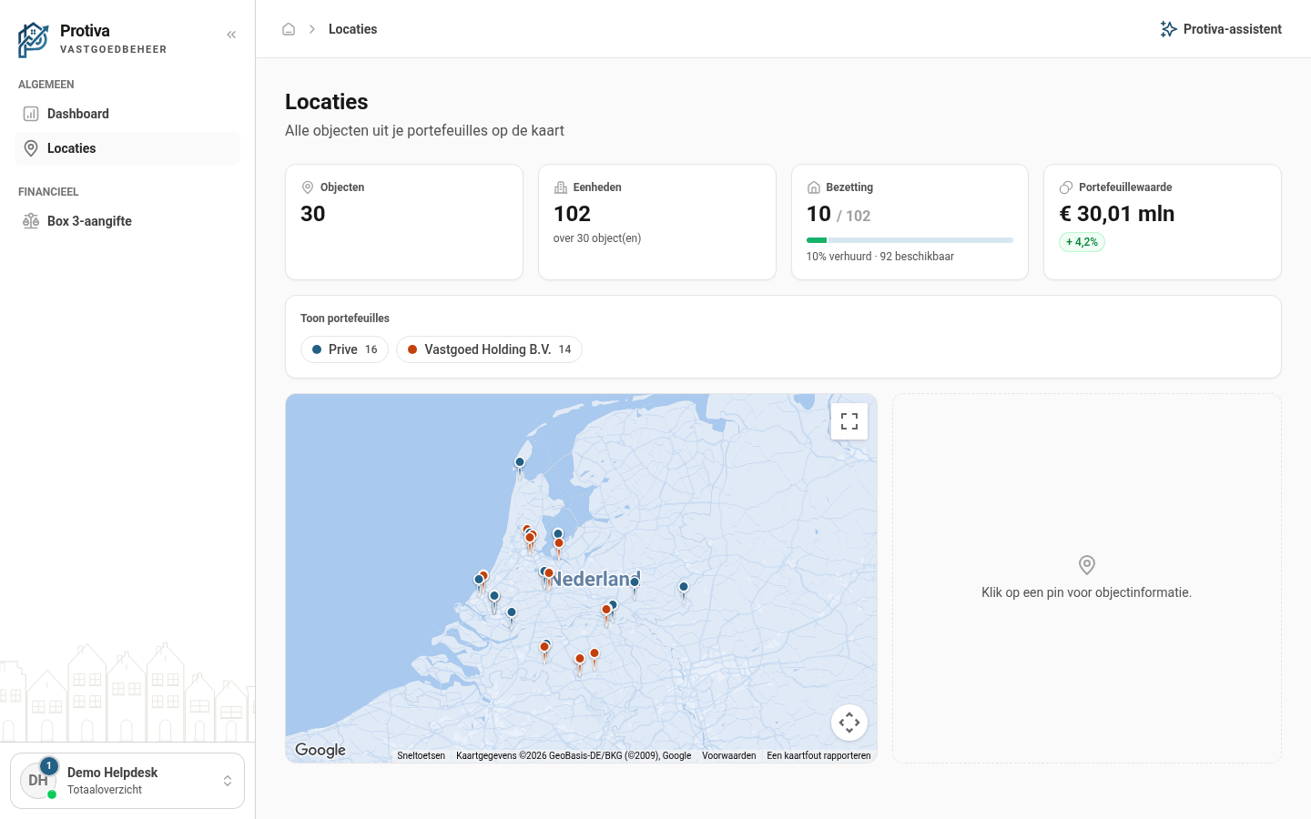Open Voorwaarden link on the map
The width and height of the screenshot is (1311, 819).
point(729,755)
